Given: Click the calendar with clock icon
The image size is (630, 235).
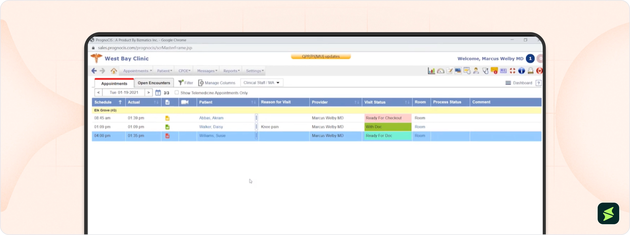Looking at the screenshot, I should pyautogui.click(x=467, y=71).
